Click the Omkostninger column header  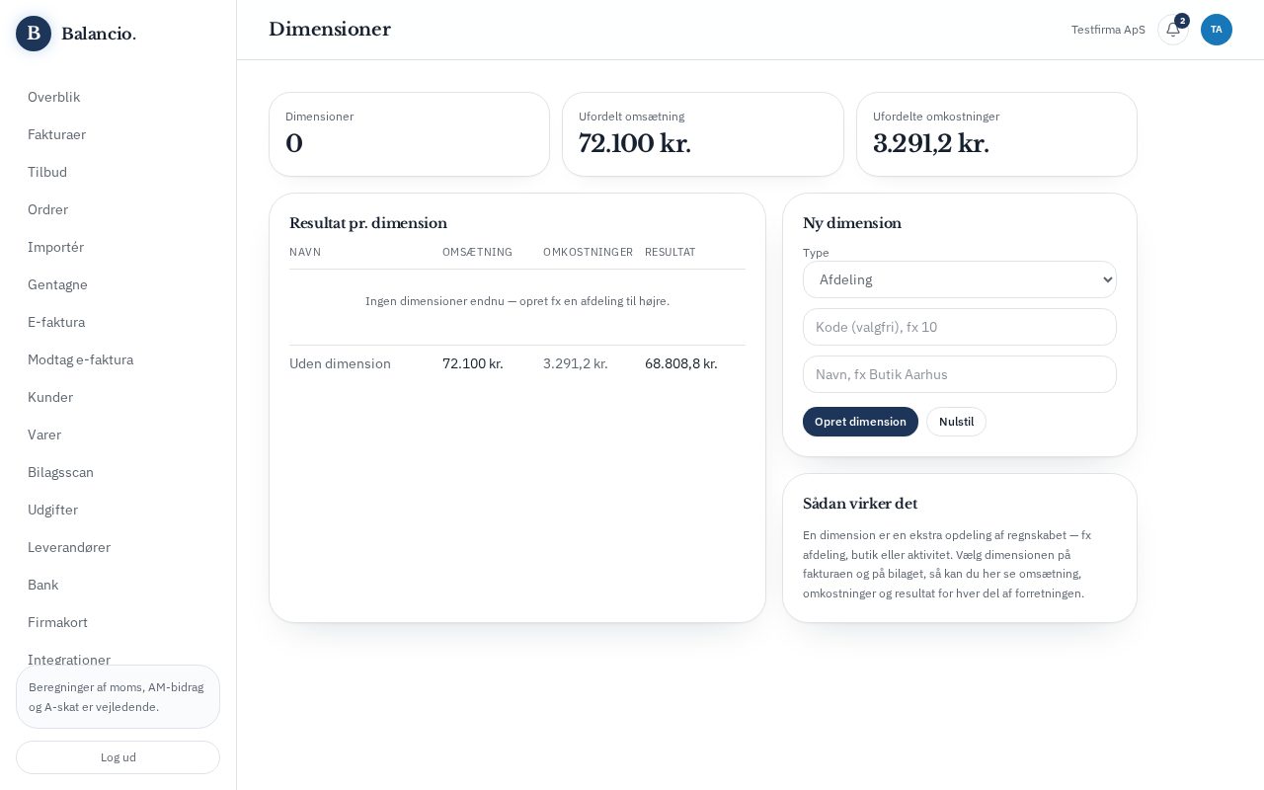click(x=588, y=252)
